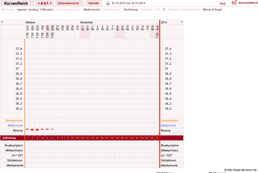Click the 'Verhütung' usage value
Viewport: 258px width, 173px height.
(131, 9)
